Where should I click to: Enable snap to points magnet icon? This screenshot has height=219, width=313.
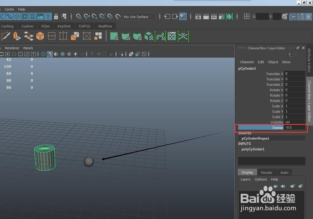tap(95, 17)
